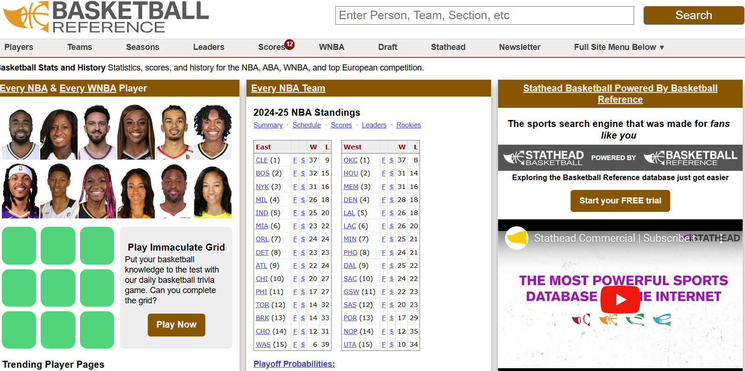This screenshot has height=371, width=745.
Task: Open the UTA team link
Action: [350, 344]
